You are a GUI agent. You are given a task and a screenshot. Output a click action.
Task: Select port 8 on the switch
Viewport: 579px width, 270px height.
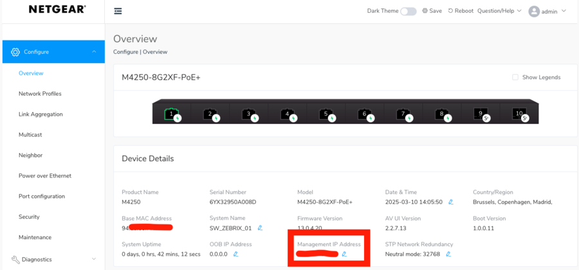click(443, 114)
